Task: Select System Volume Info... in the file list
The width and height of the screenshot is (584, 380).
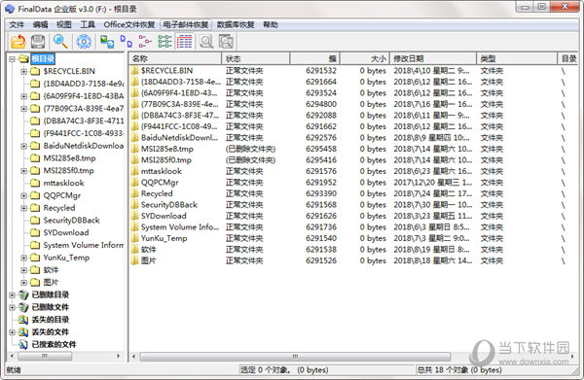Action: tap(180, 226)
